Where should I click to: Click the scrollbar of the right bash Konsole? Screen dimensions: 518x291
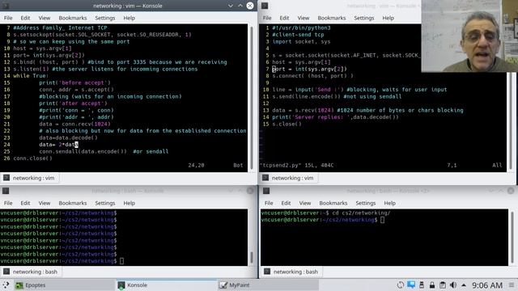tap(512, 237)
